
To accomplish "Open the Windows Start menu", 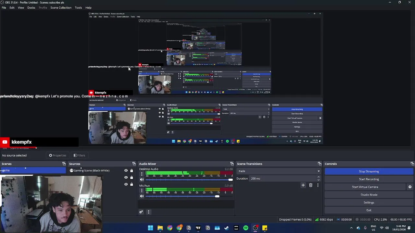I will (x=150, y=228).
